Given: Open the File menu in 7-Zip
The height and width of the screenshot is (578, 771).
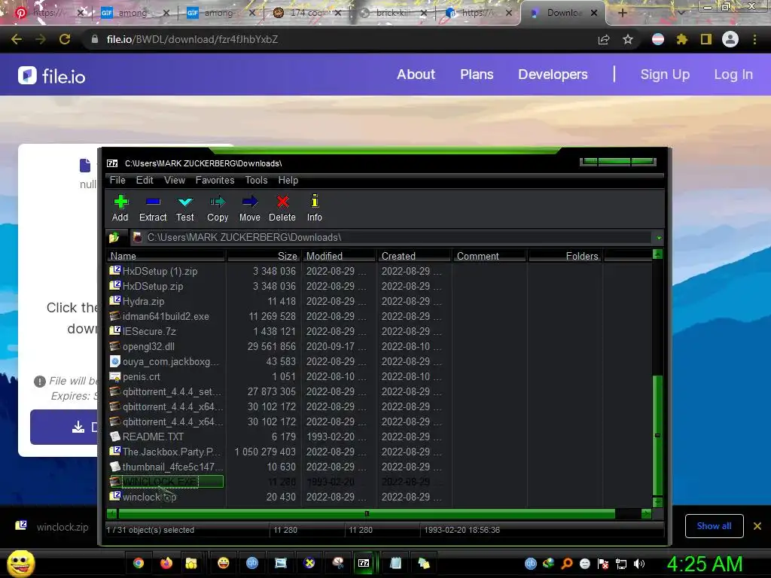Looking at the screenshot, I should pos(117,181).
